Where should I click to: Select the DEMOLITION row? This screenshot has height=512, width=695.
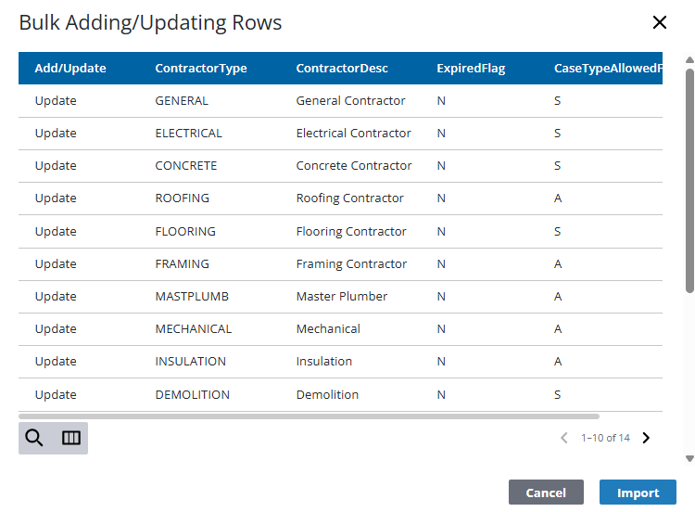(192, 394)
